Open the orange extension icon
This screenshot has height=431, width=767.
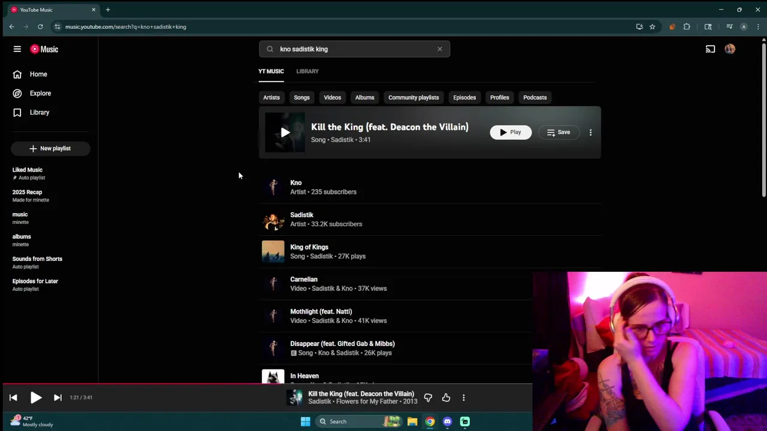672,27
